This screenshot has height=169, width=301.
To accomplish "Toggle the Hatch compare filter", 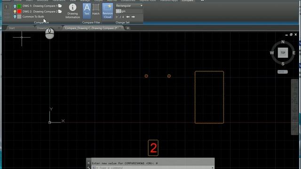I will (96, 9).
